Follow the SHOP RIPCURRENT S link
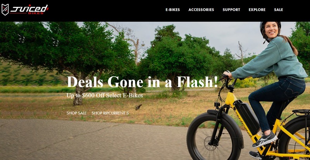The width and height of the screenshot is (310, 160). [x=110, y=113]
